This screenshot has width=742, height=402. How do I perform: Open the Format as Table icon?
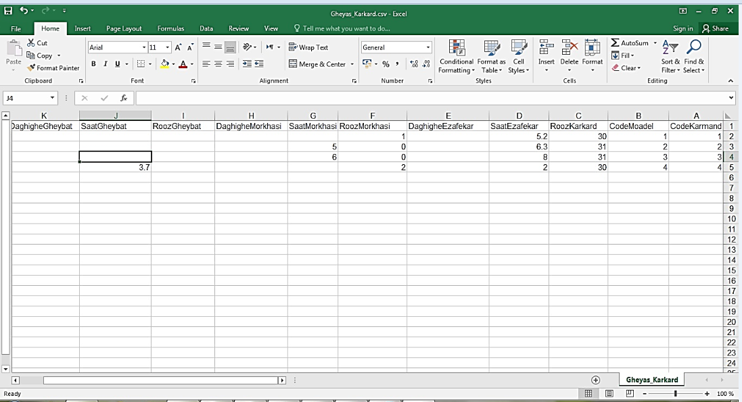[492, 48]
